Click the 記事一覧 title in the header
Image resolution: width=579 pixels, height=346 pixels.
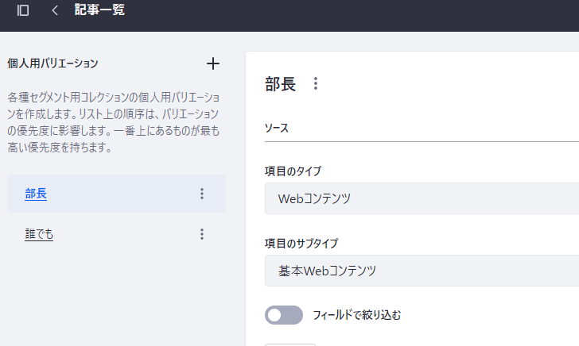[x=99, y=10]
